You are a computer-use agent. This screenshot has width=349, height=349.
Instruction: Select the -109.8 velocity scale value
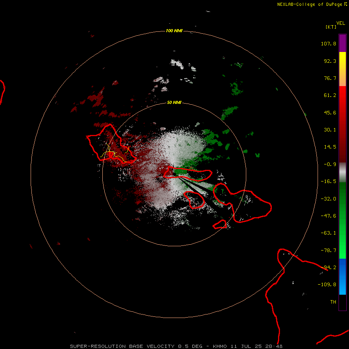tap(327, 285)
